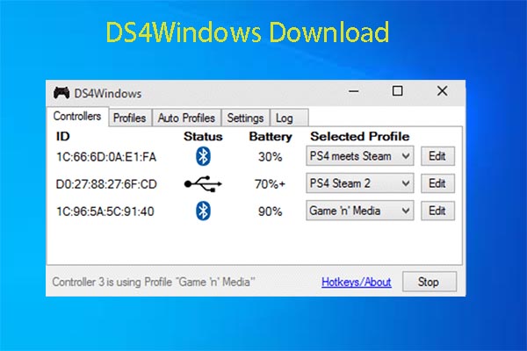Click the ID column header
Viewport: 527px width, 351px height.
63,136
